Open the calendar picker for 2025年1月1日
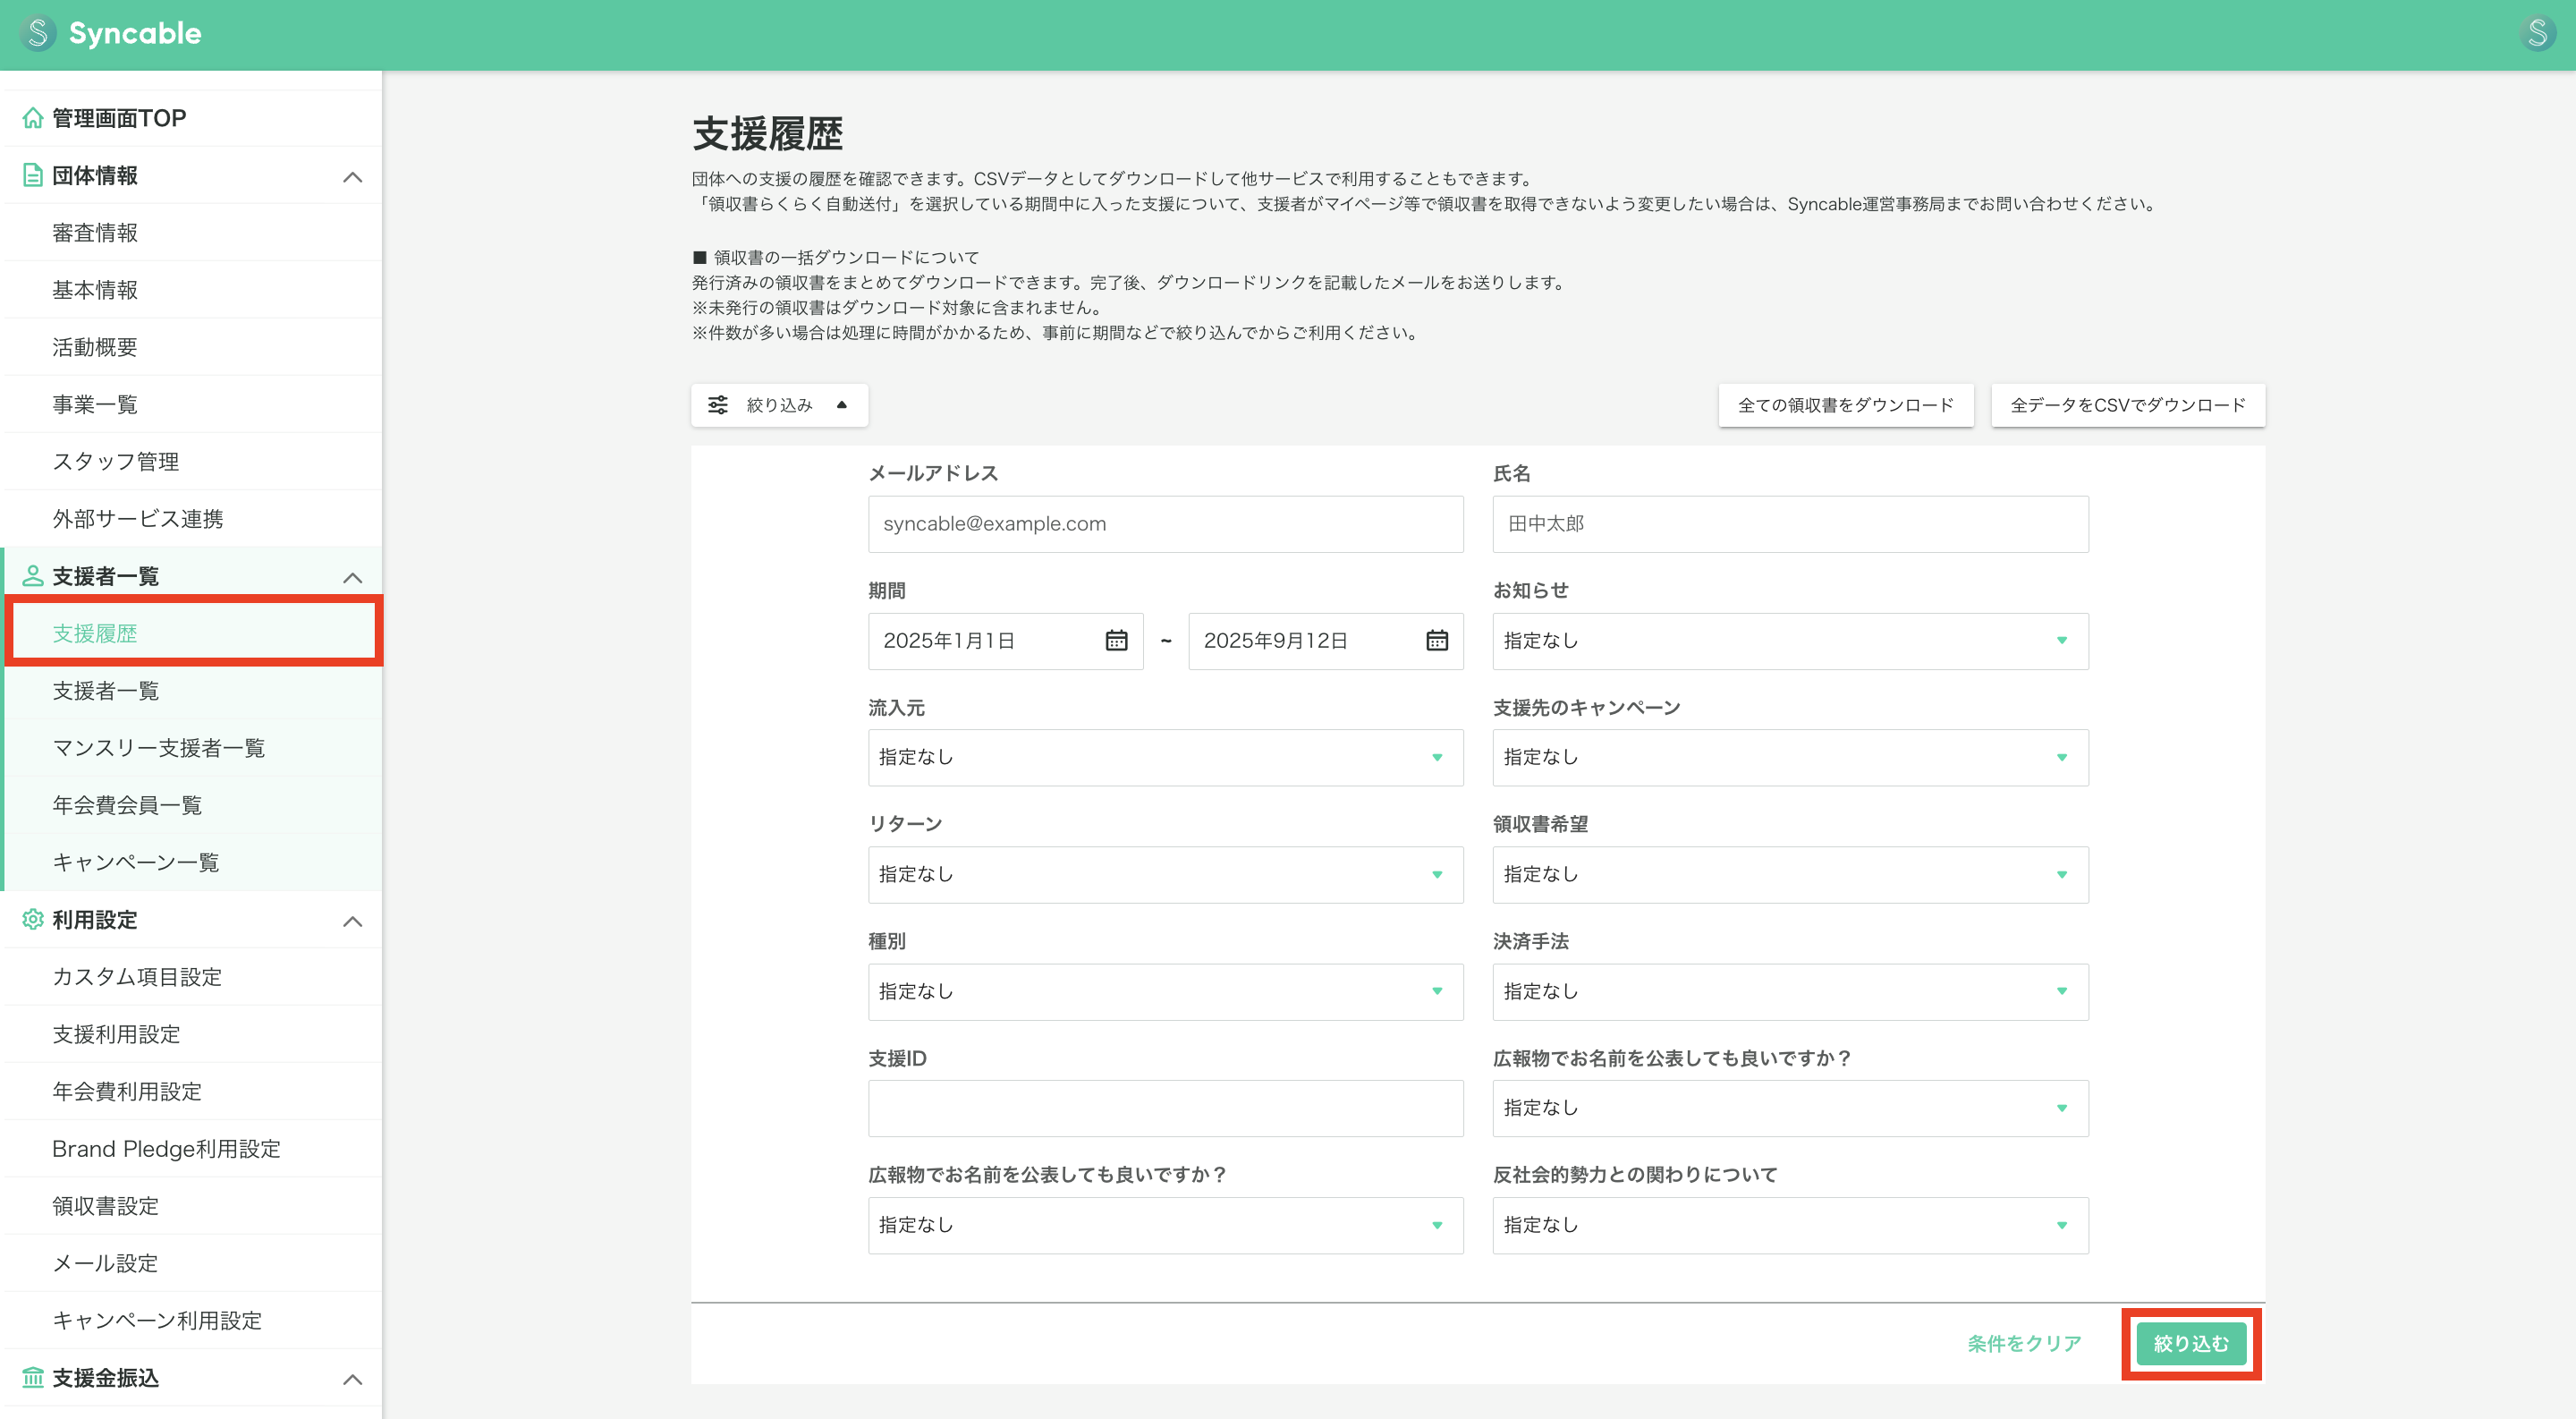The height and width of the screenshot is (1419, 2576). [1119, 641]
